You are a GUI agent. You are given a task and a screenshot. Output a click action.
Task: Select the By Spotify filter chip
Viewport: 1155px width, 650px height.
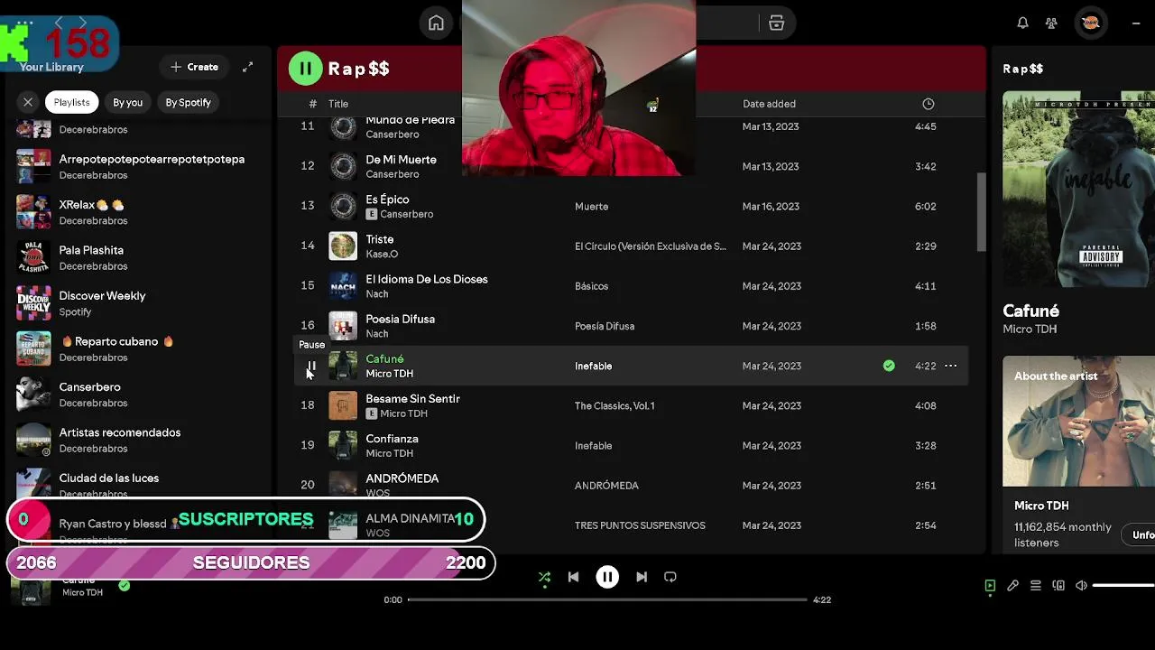[188, 102]
